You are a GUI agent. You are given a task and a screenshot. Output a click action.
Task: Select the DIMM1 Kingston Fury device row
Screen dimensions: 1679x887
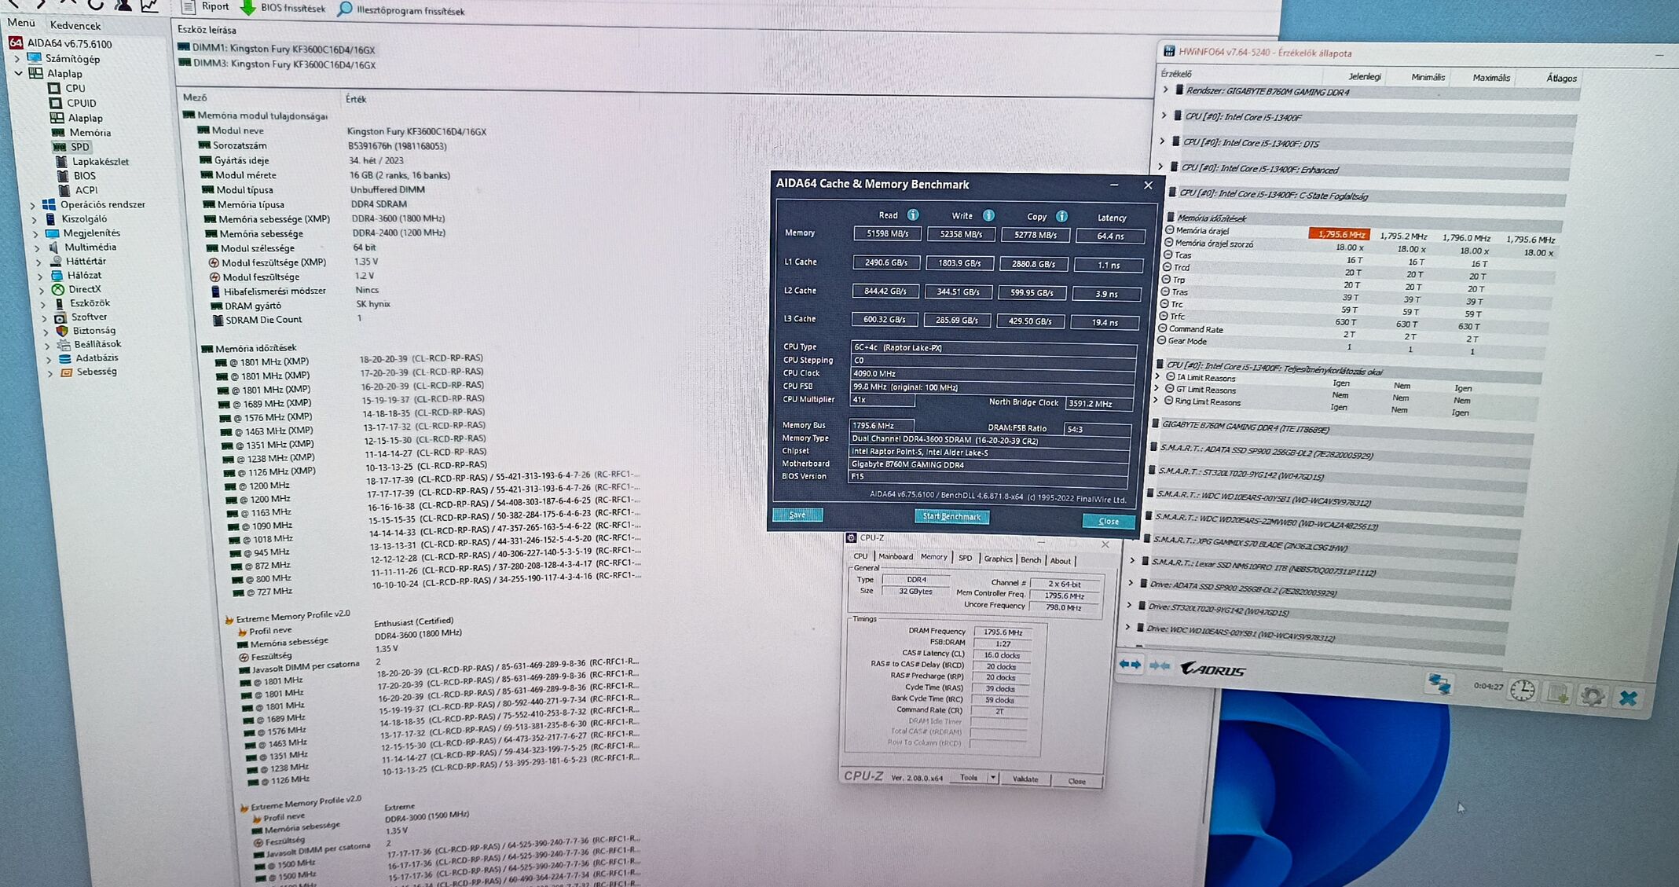(277, 49)
